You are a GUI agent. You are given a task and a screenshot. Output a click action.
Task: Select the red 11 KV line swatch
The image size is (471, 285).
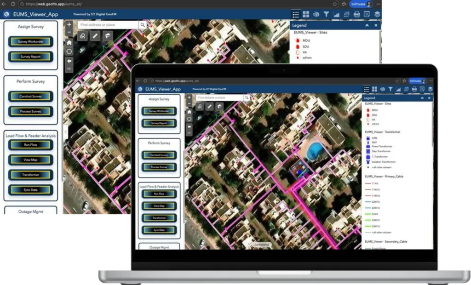pyautogui.click(x=368, y=183)
